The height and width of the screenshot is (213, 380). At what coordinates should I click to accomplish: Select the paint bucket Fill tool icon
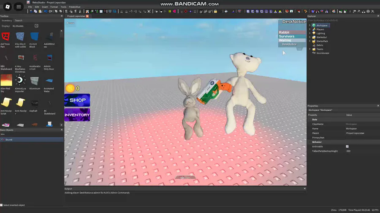tap(226, 11)
